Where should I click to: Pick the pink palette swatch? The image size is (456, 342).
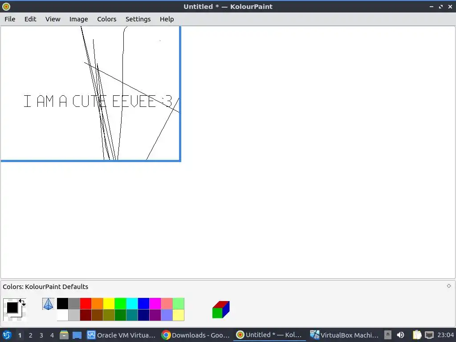pos(167,304)
